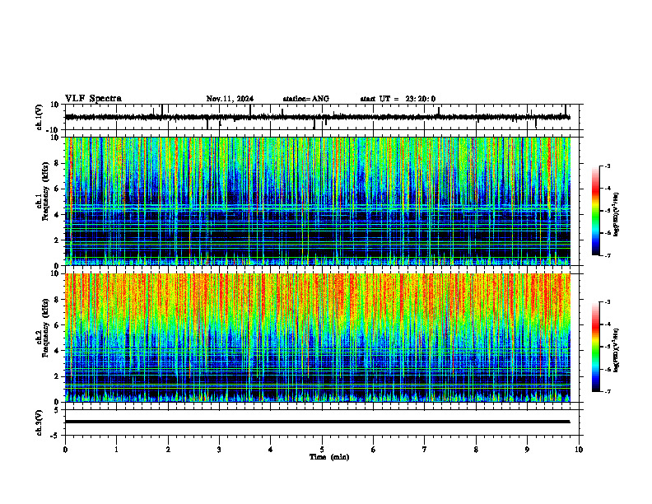The image size is (652, 504).
Task: Click the ch.1 color scale bar
Action: (x=595, y=211)
